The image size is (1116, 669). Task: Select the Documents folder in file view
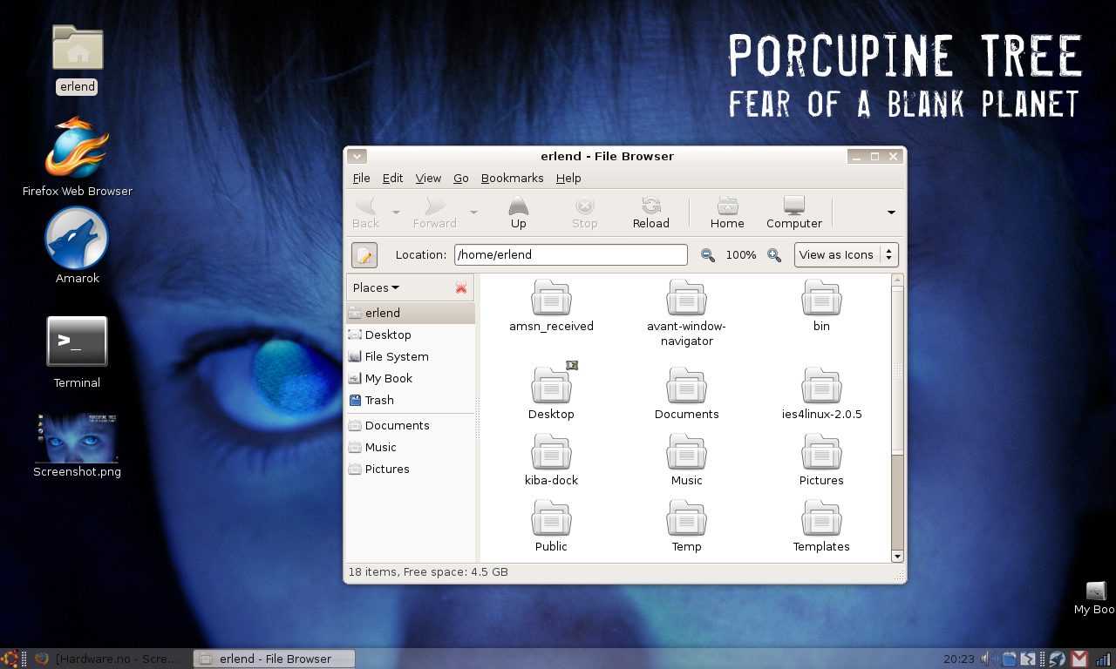click(x=687, y=394)
